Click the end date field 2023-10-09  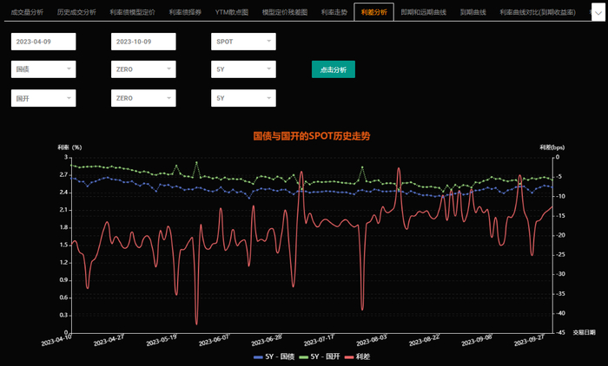tap(144, 42)
